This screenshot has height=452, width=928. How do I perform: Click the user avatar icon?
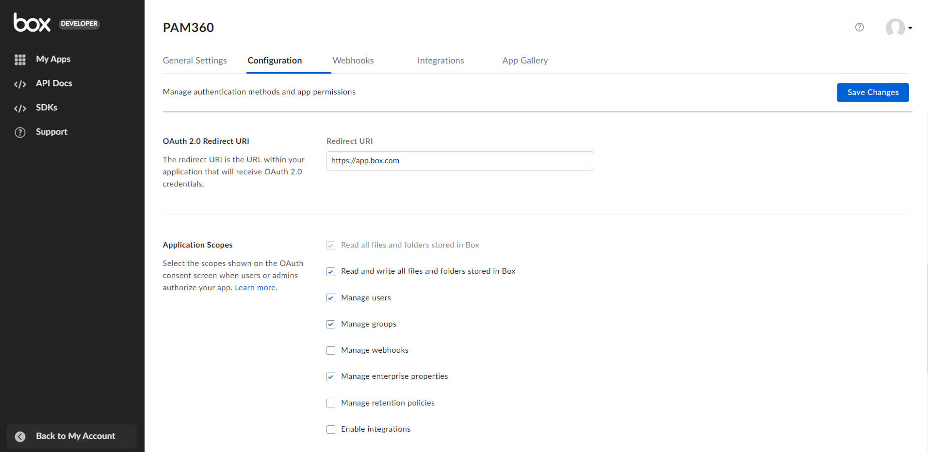tap(895, 28)
